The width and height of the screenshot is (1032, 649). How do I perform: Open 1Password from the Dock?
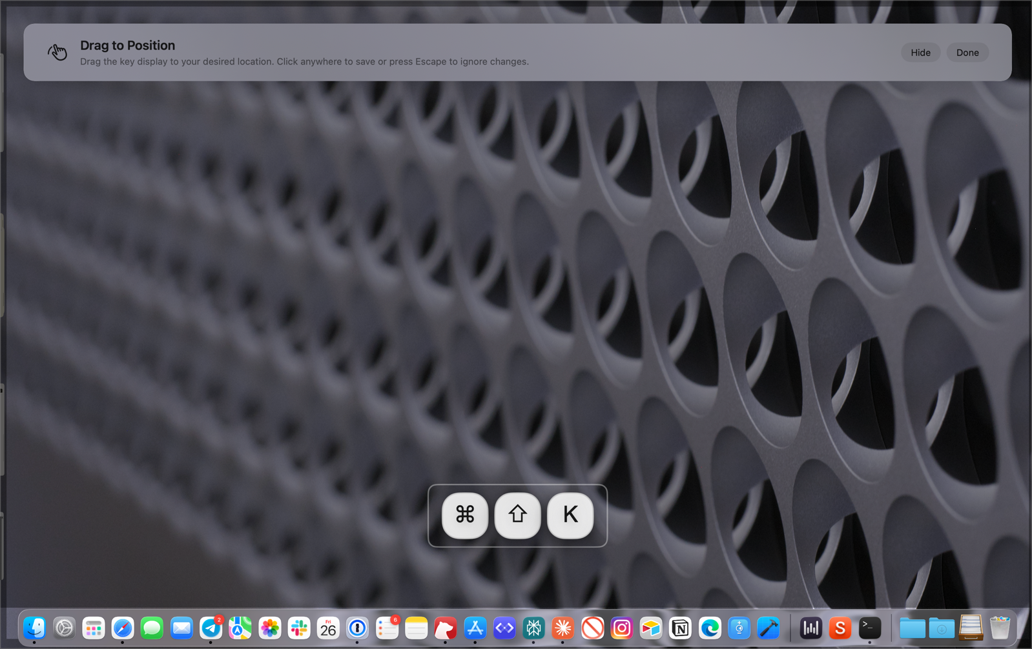358,628
